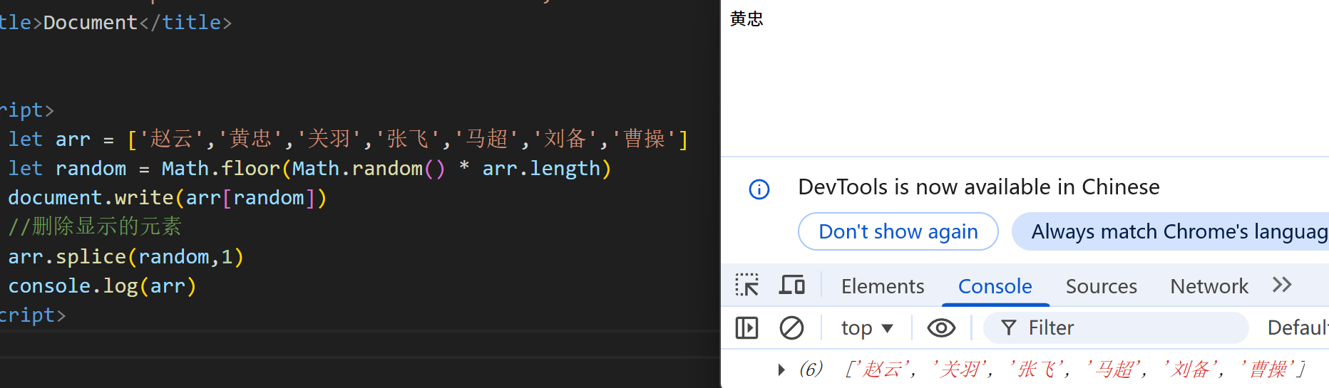The width and height of the screenshot is (1329, 388).
Task: Click document.write(arr[random]) line
Action: point(167,198)
